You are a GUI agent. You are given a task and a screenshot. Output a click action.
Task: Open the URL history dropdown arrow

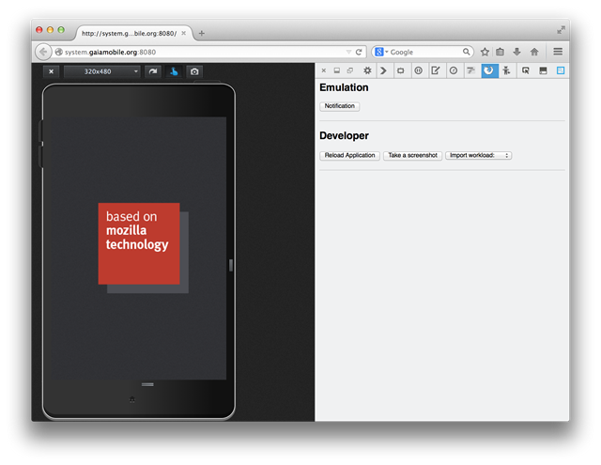coord(348,52)
